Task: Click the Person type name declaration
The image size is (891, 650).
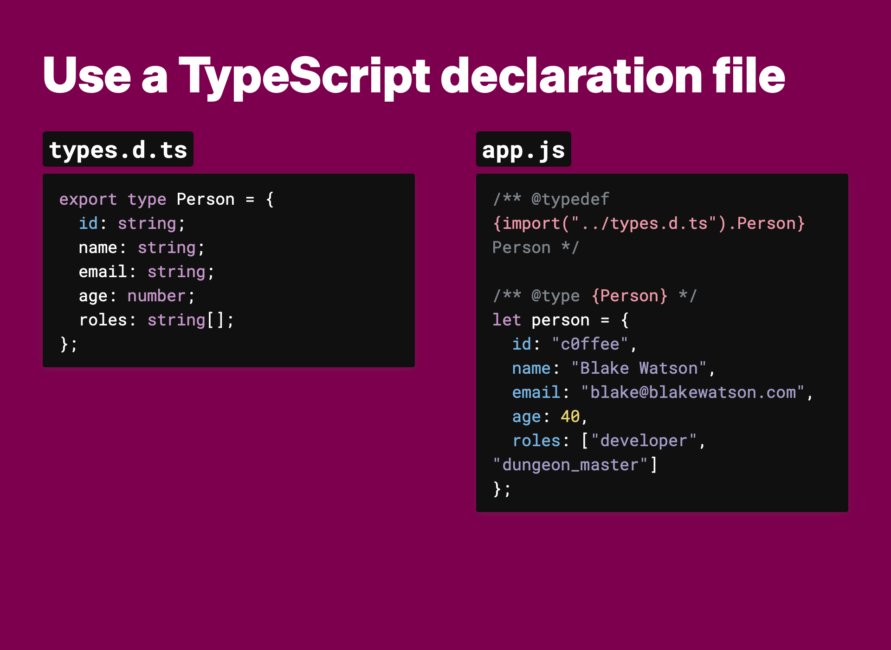Action: [x=205, y=199]
